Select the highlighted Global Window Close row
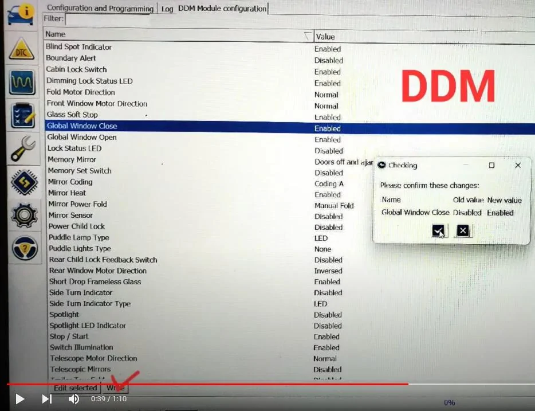The height and width of the screenshot is (411, 535). (x=289, y=127)
